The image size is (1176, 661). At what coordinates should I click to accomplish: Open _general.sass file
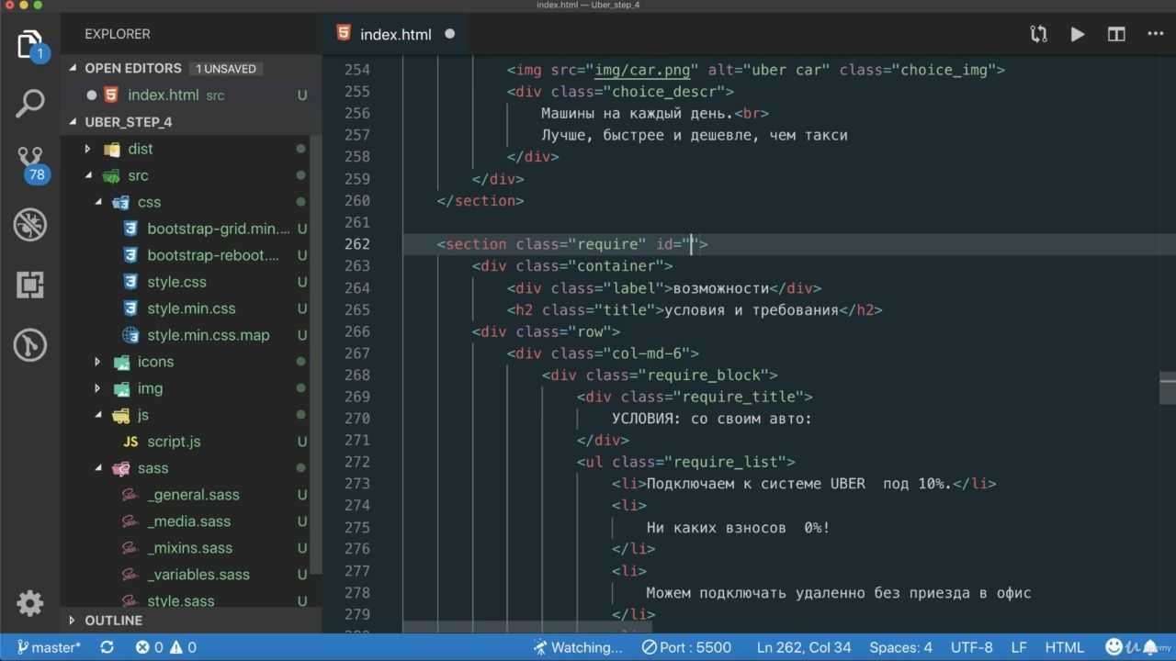[193, 495]
